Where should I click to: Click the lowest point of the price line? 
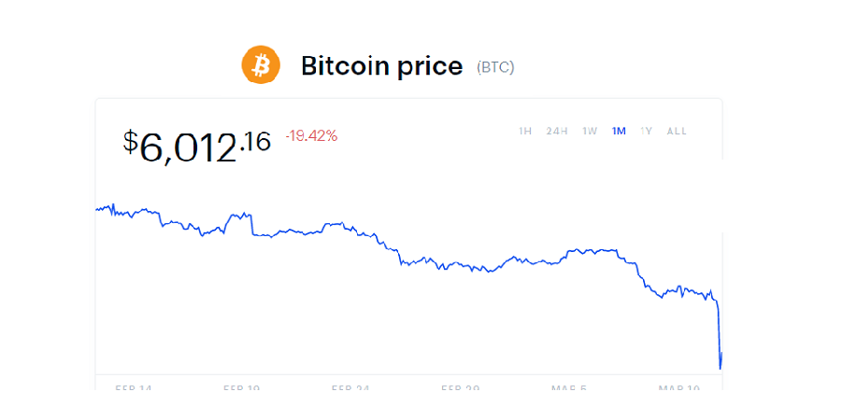pos(721,367)
